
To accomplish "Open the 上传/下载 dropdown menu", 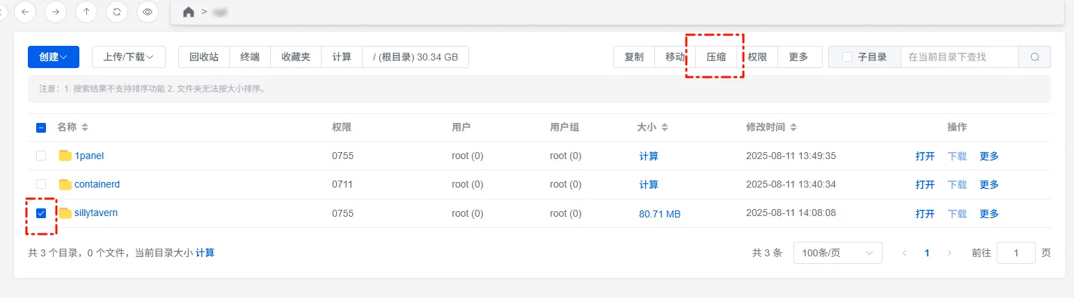I will pyautogui.click(x=129, y=57).
